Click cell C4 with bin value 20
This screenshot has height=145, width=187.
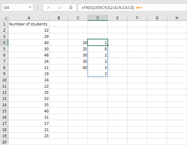[78, 43]
